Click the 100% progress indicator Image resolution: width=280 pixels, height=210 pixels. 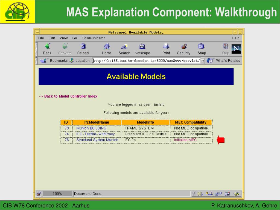coord(57,194)
